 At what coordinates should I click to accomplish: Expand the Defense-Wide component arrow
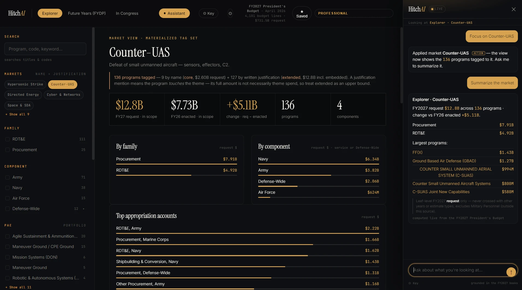click(x=84, y=209)
